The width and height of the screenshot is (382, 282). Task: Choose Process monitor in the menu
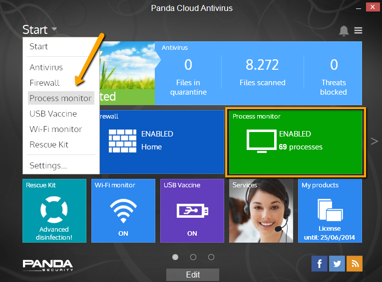click(x=61, y=98)
